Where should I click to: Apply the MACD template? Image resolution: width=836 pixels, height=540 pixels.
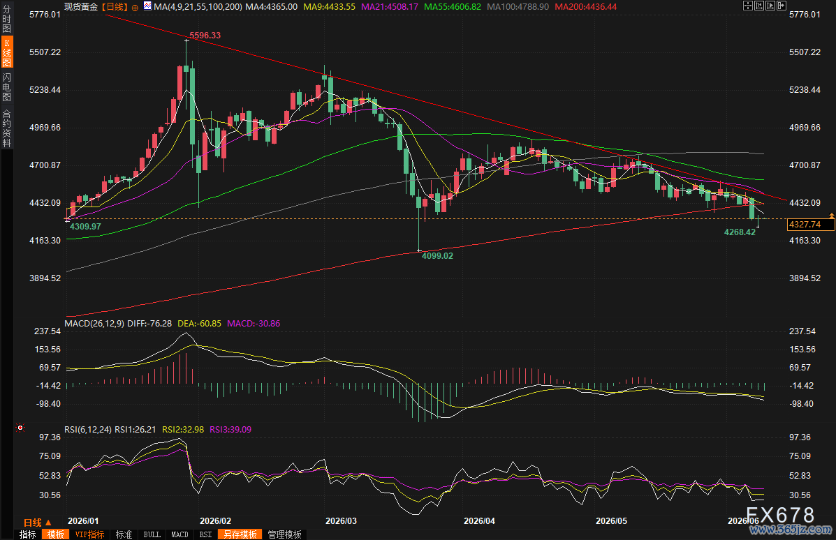tap(179, 534)
